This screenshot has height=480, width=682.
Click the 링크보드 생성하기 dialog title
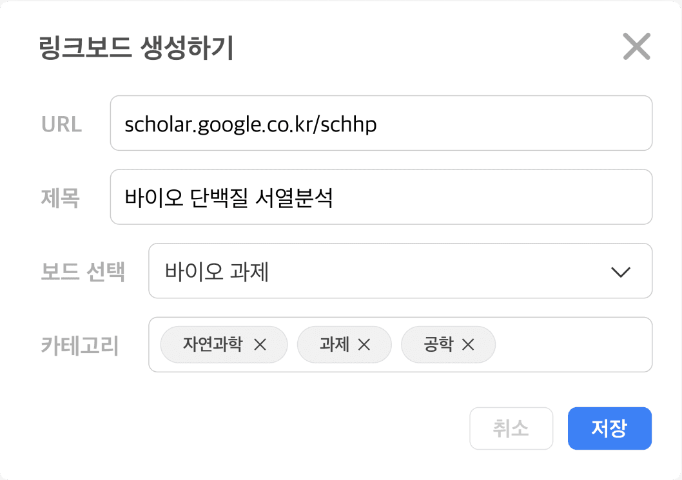(x=136, y=49)
